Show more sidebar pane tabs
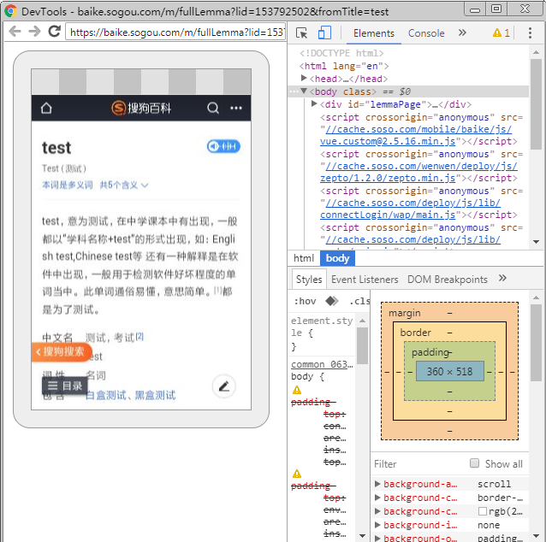This screenshot has width=546, height=542. coord(502,278)
